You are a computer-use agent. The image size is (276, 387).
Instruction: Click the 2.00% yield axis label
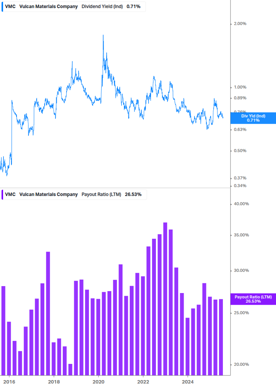coord(240,24)
